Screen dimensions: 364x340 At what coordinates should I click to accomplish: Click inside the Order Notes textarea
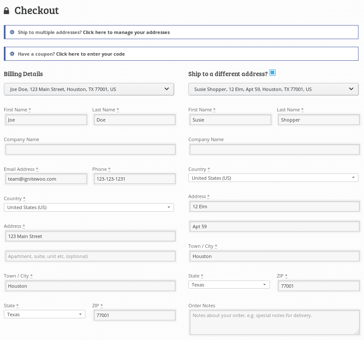pos(275,323)
